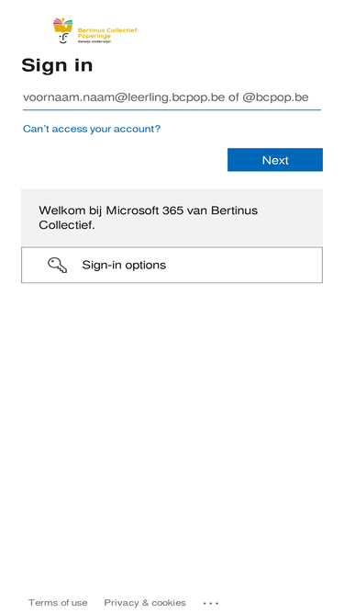Image resolution: width=344 pixels, height=613 pixels.
Task: Click the word Collectief. in the welcome message
Action: [67, 225]
